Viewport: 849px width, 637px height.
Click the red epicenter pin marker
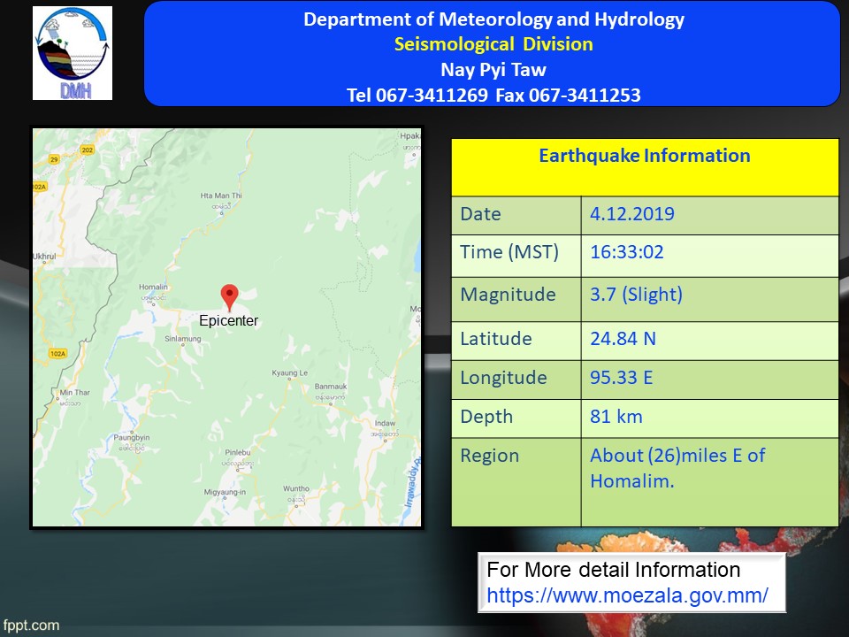coord(229,296)
